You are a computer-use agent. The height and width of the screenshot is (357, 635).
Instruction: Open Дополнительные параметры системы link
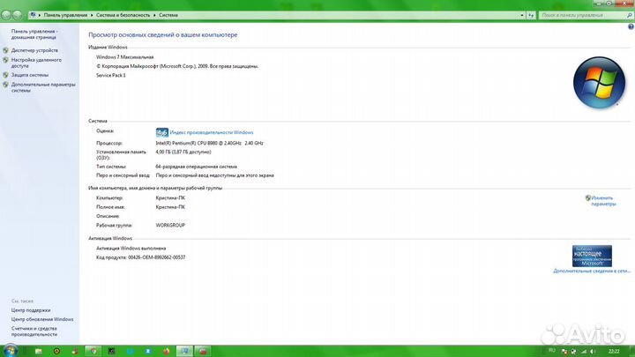point(43,87)
